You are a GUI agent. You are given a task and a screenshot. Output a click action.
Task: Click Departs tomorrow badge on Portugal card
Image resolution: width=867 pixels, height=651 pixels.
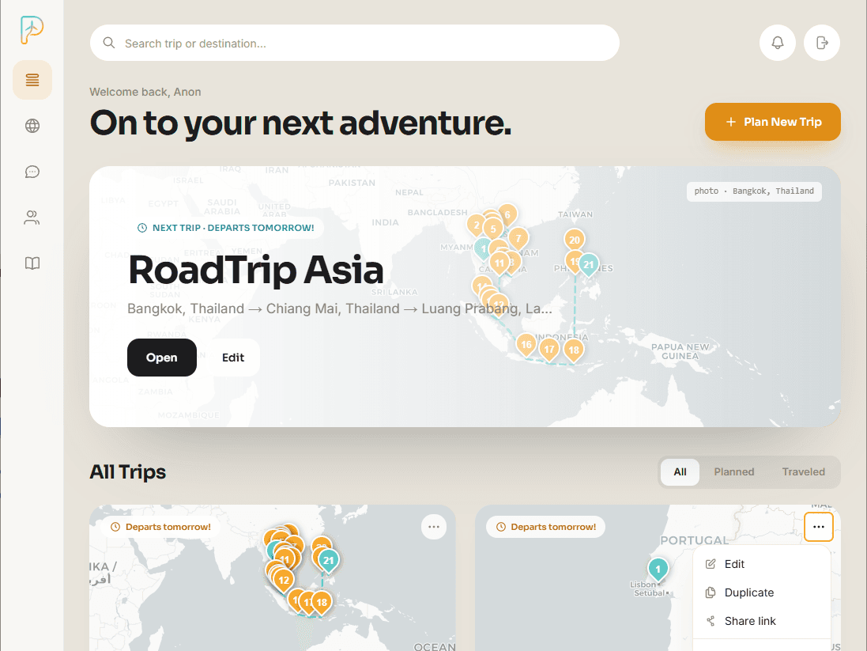coord(546,527)
